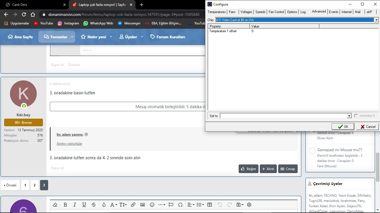This screenshot has height=213, width=380.
Task: Open the Voltages tab
Action: (246, 12)
